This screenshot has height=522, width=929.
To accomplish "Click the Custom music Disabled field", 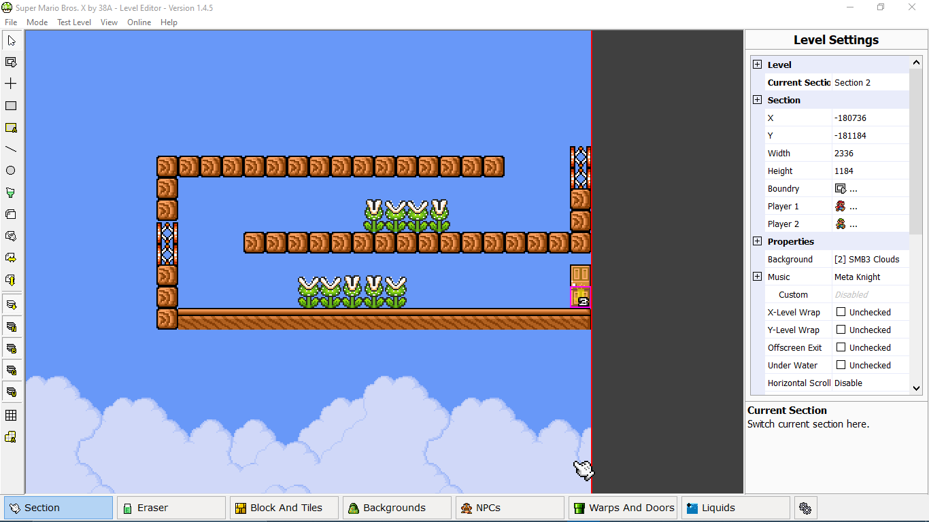I will 871,294.
